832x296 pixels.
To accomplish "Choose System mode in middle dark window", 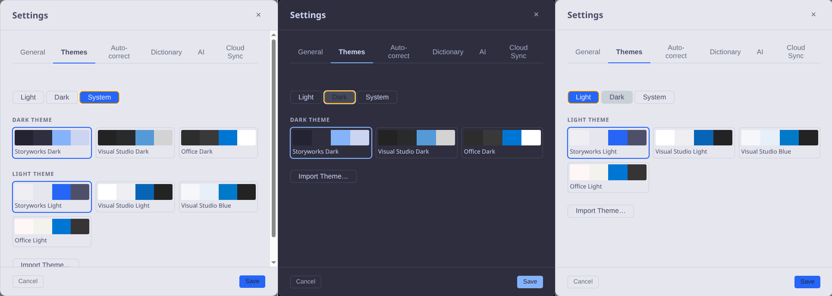I will click(x=377, y=97).
